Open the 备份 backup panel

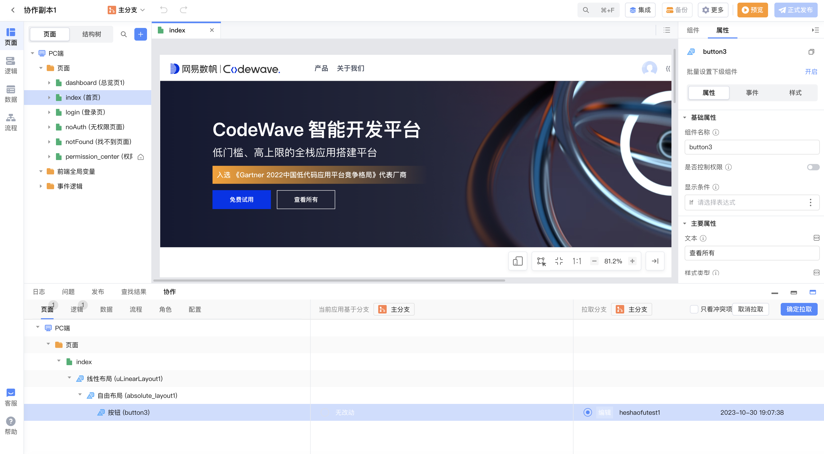(x=677, y=10)
